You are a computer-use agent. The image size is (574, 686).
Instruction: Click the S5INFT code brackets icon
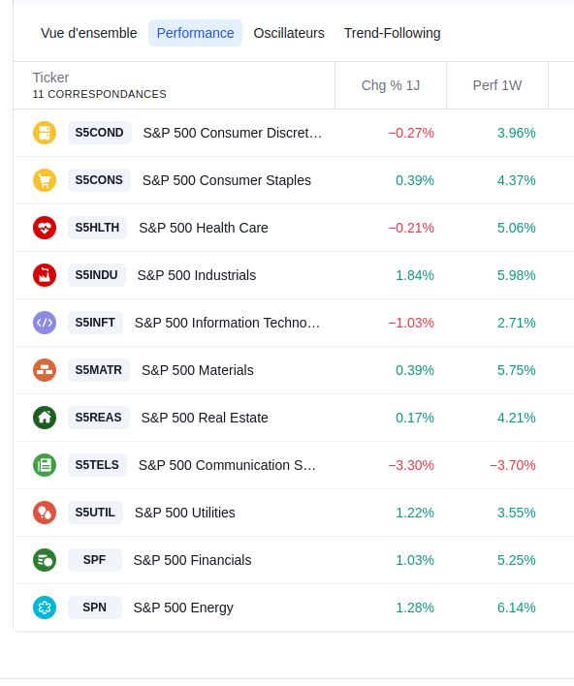click(45, 323)
